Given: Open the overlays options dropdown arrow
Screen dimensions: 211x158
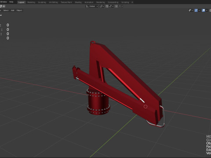Looking at the screenshot, I should [x=207, y=11].
